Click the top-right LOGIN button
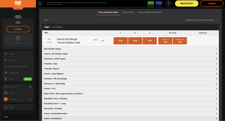The width and height of the screenshot is (225, 121). coord(212,3)
